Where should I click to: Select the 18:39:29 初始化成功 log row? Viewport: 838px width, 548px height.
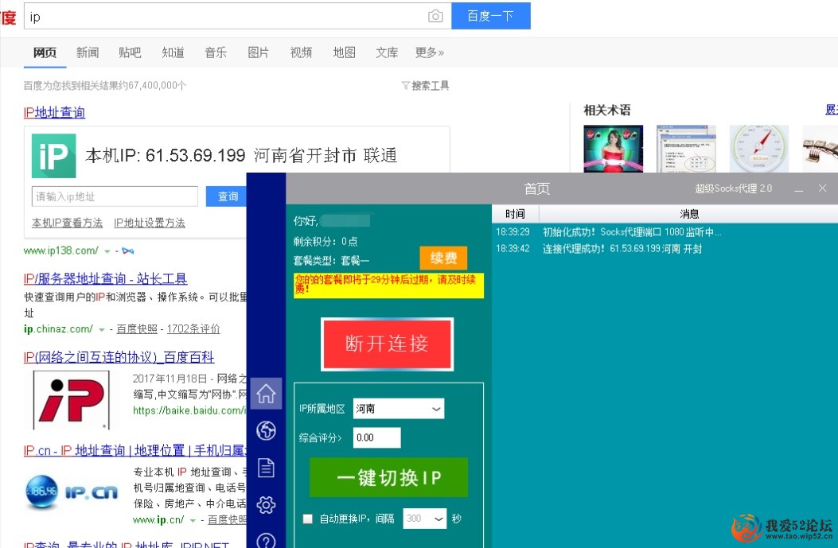coord(665,231)
